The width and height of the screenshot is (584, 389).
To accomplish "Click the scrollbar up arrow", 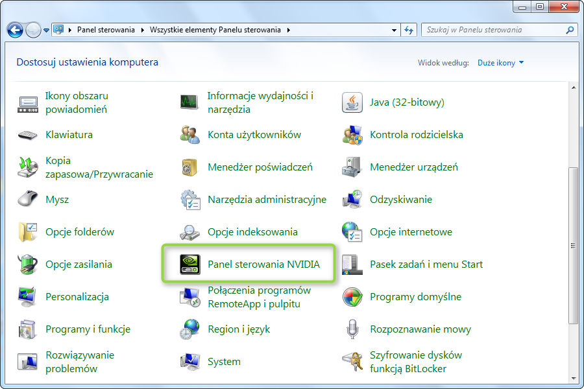I will tap(573, 88).
